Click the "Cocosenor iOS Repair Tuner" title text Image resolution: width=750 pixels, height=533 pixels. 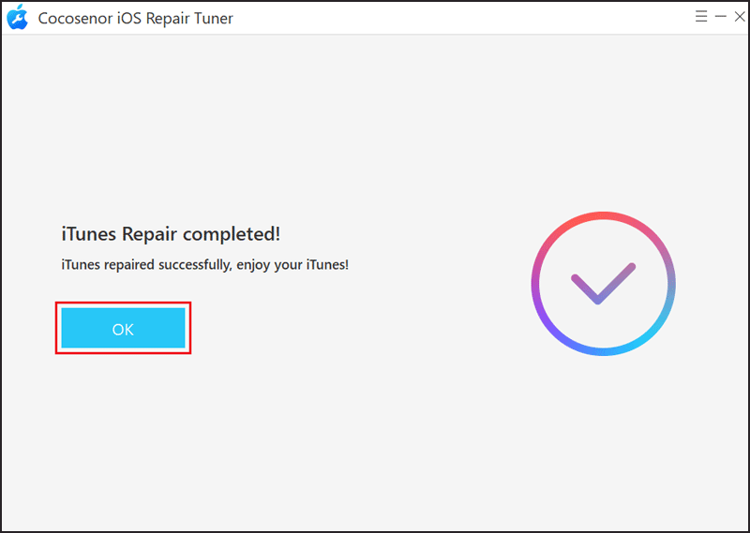(x=135, y=18)
